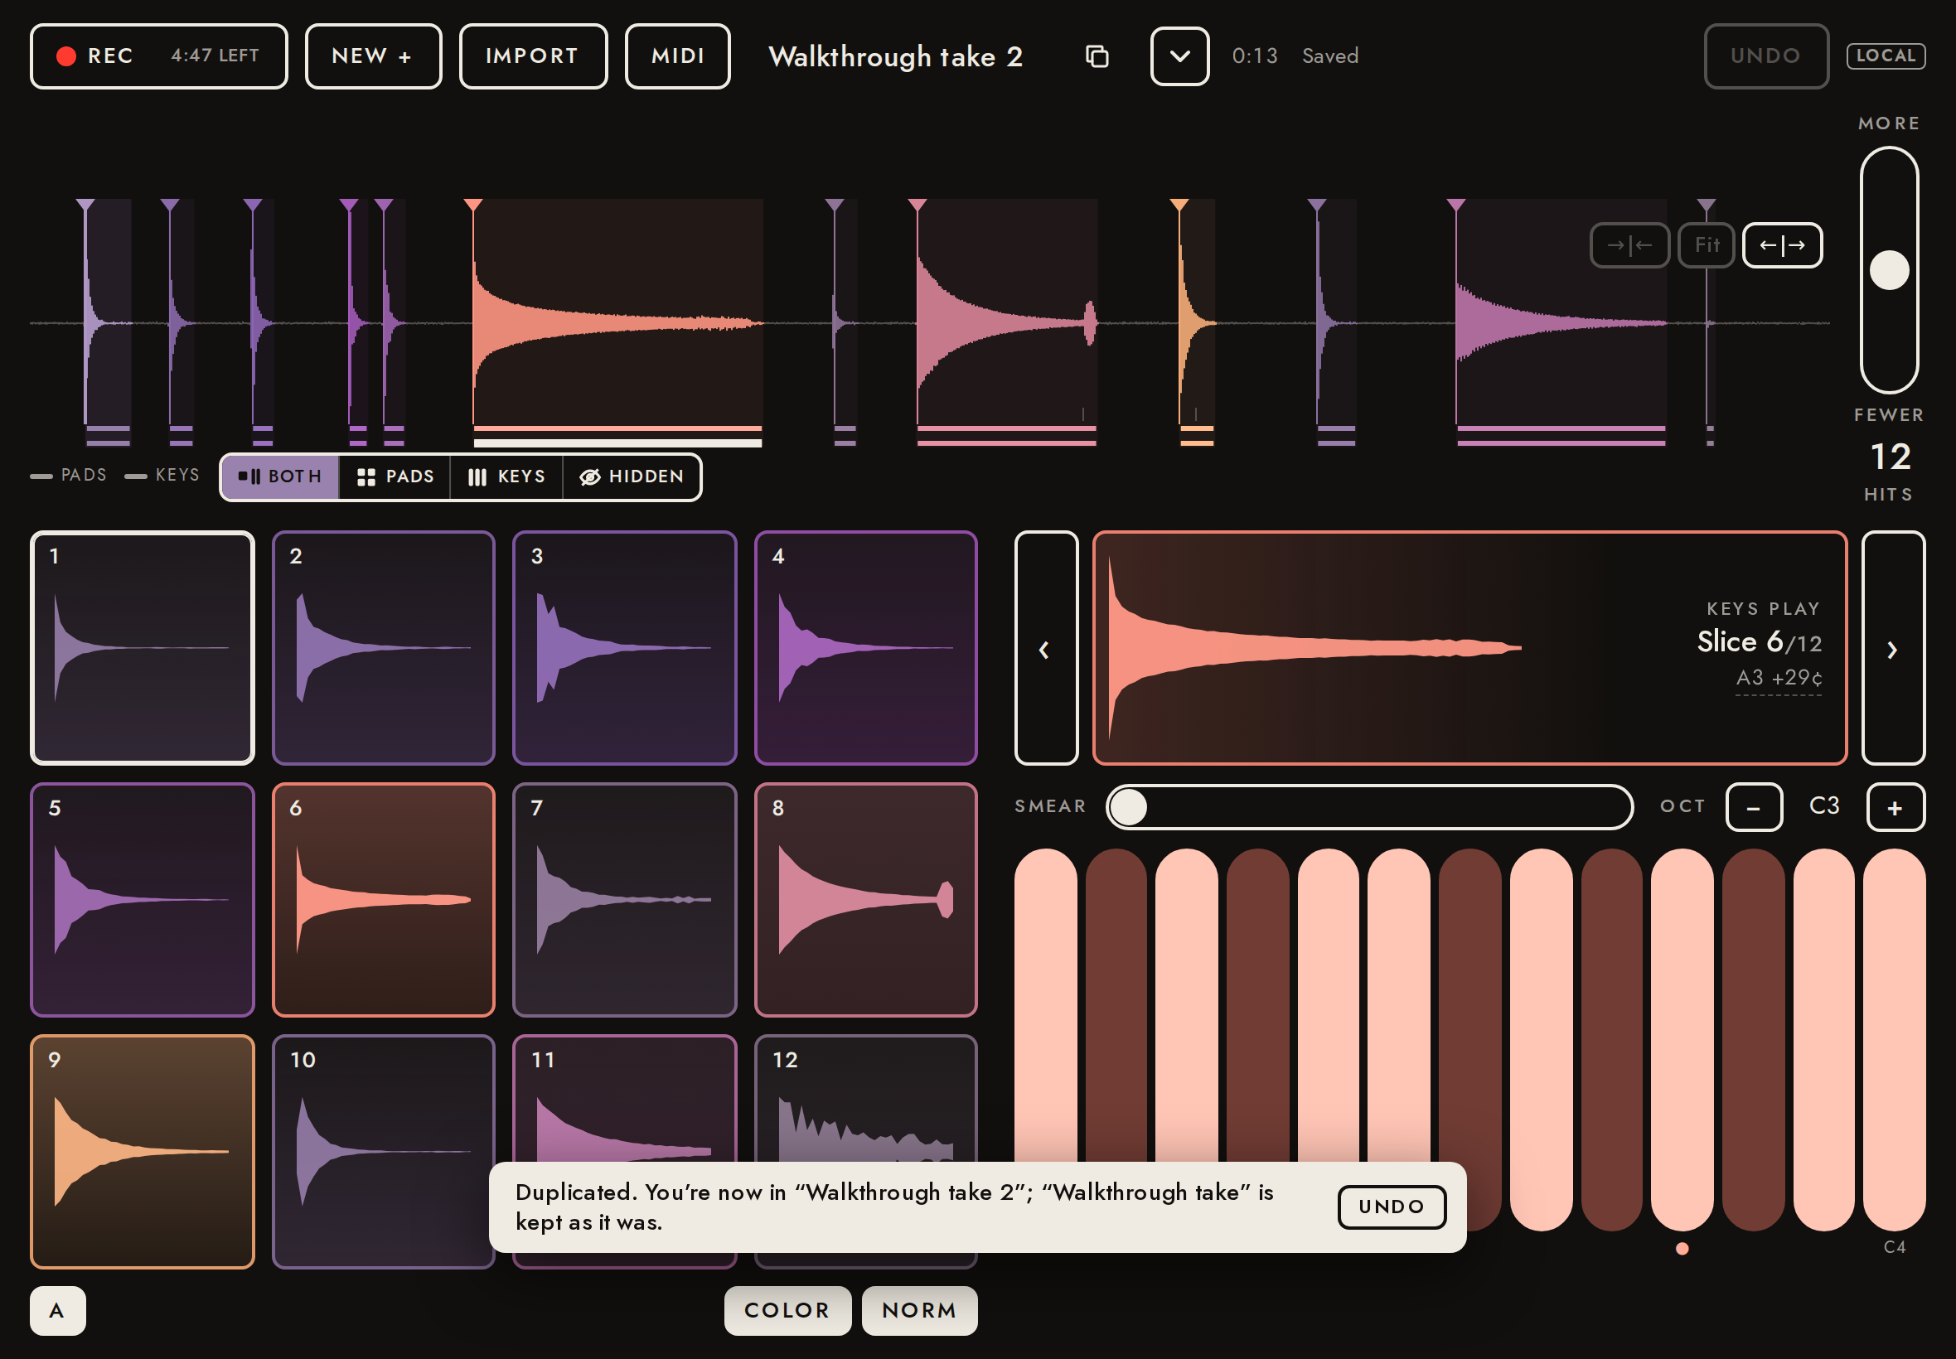Create a new take with NEW +

[x=373, y=56]
